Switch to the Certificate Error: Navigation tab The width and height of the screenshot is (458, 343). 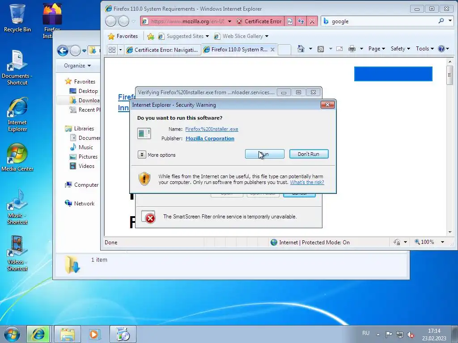coord(162,50)
